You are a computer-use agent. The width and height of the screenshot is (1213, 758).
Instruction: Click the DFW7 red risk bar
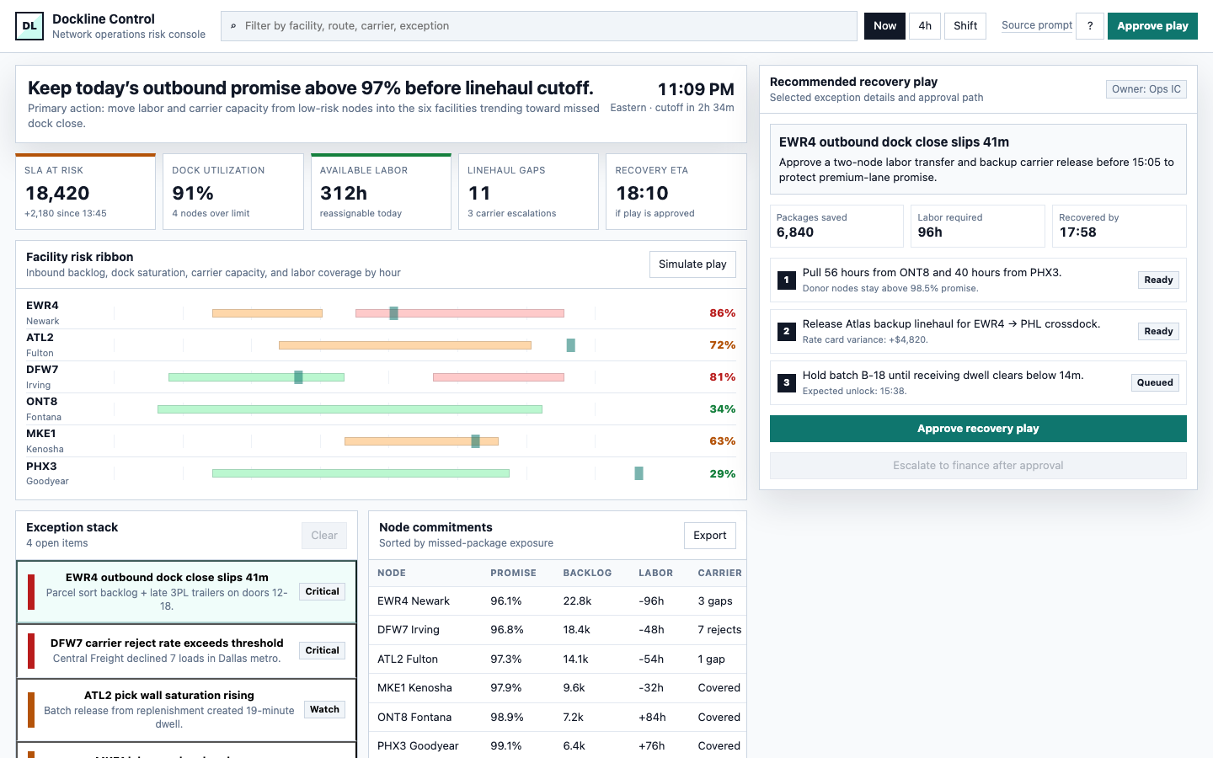pyautogui.click(x=499, y=377)
